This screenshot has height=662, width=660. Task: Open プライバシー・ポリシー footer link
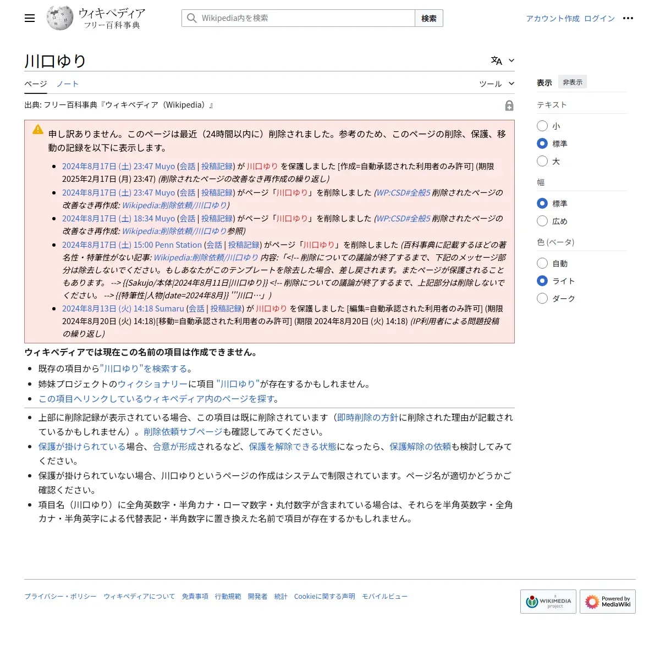(61, 596)
